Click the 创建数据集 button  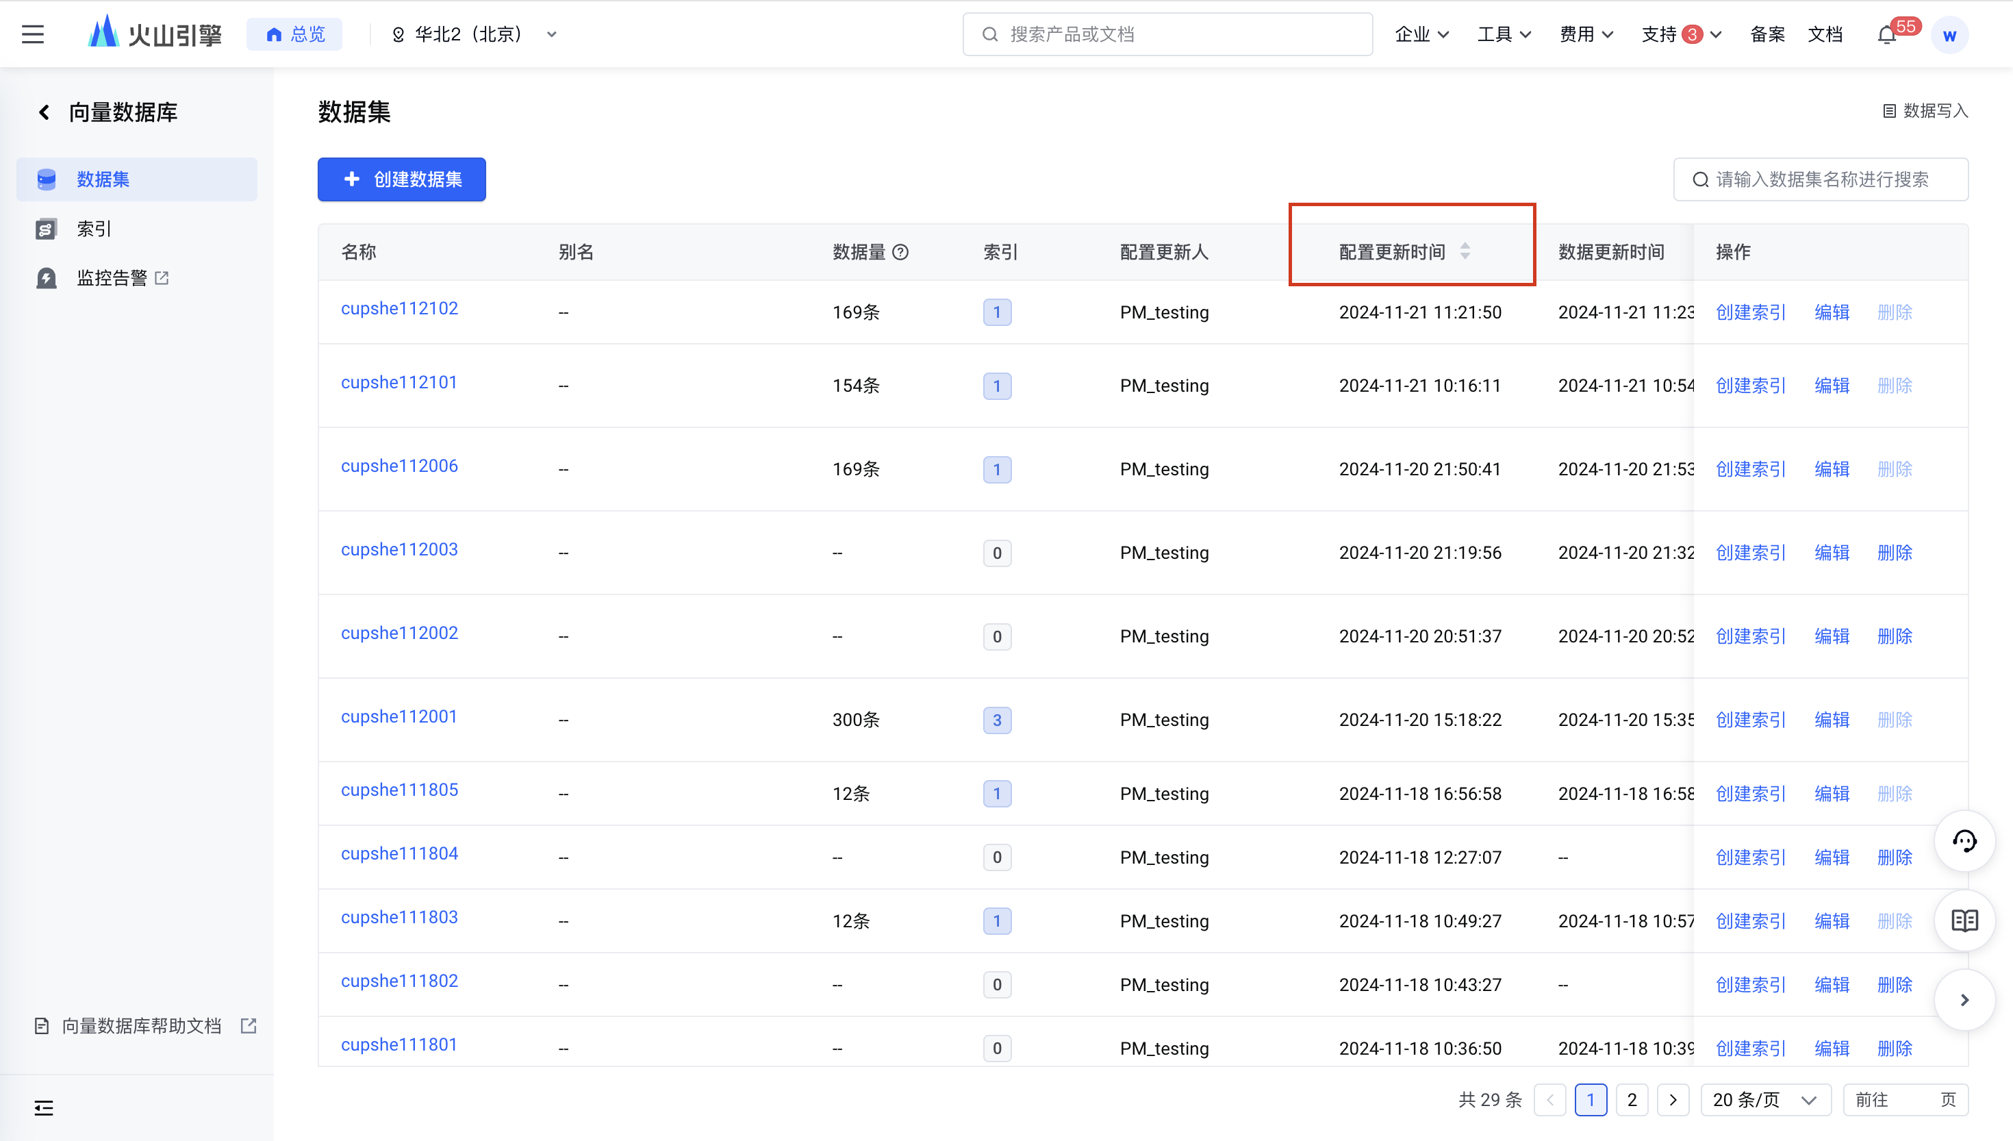(401, 179)
